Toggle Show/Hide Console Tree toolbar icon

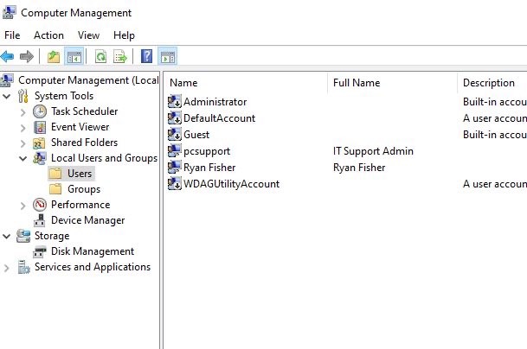74,56
